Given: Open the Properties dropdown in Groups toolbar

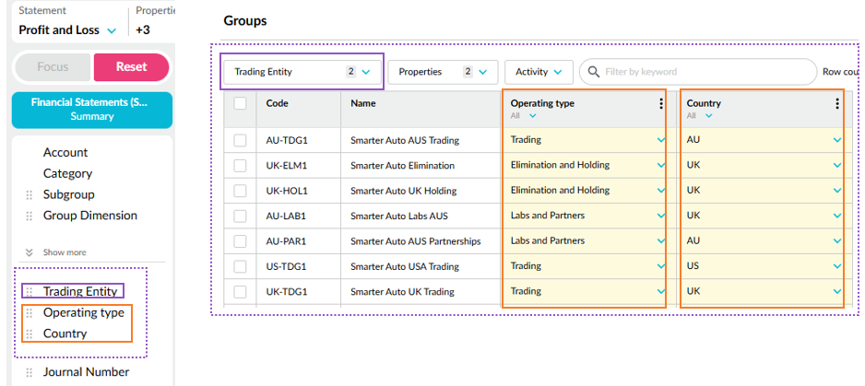Looking at the screenshot, I should coord(443,72).
